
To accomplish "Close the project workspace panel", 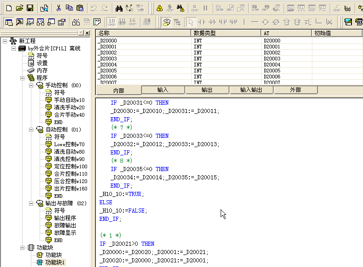I will (87, 33).
